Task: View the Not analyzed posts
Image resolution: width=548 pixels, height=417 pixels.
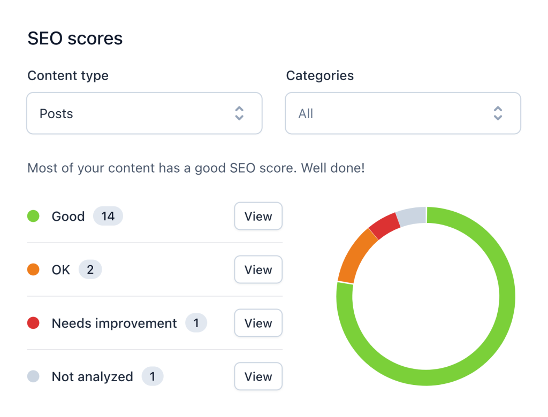Action: [x=258, y=376]
